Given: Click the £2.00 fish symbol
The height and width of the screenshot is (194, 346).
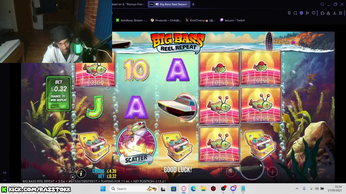Looking at the screenshot, I should (x=261, y=105).
